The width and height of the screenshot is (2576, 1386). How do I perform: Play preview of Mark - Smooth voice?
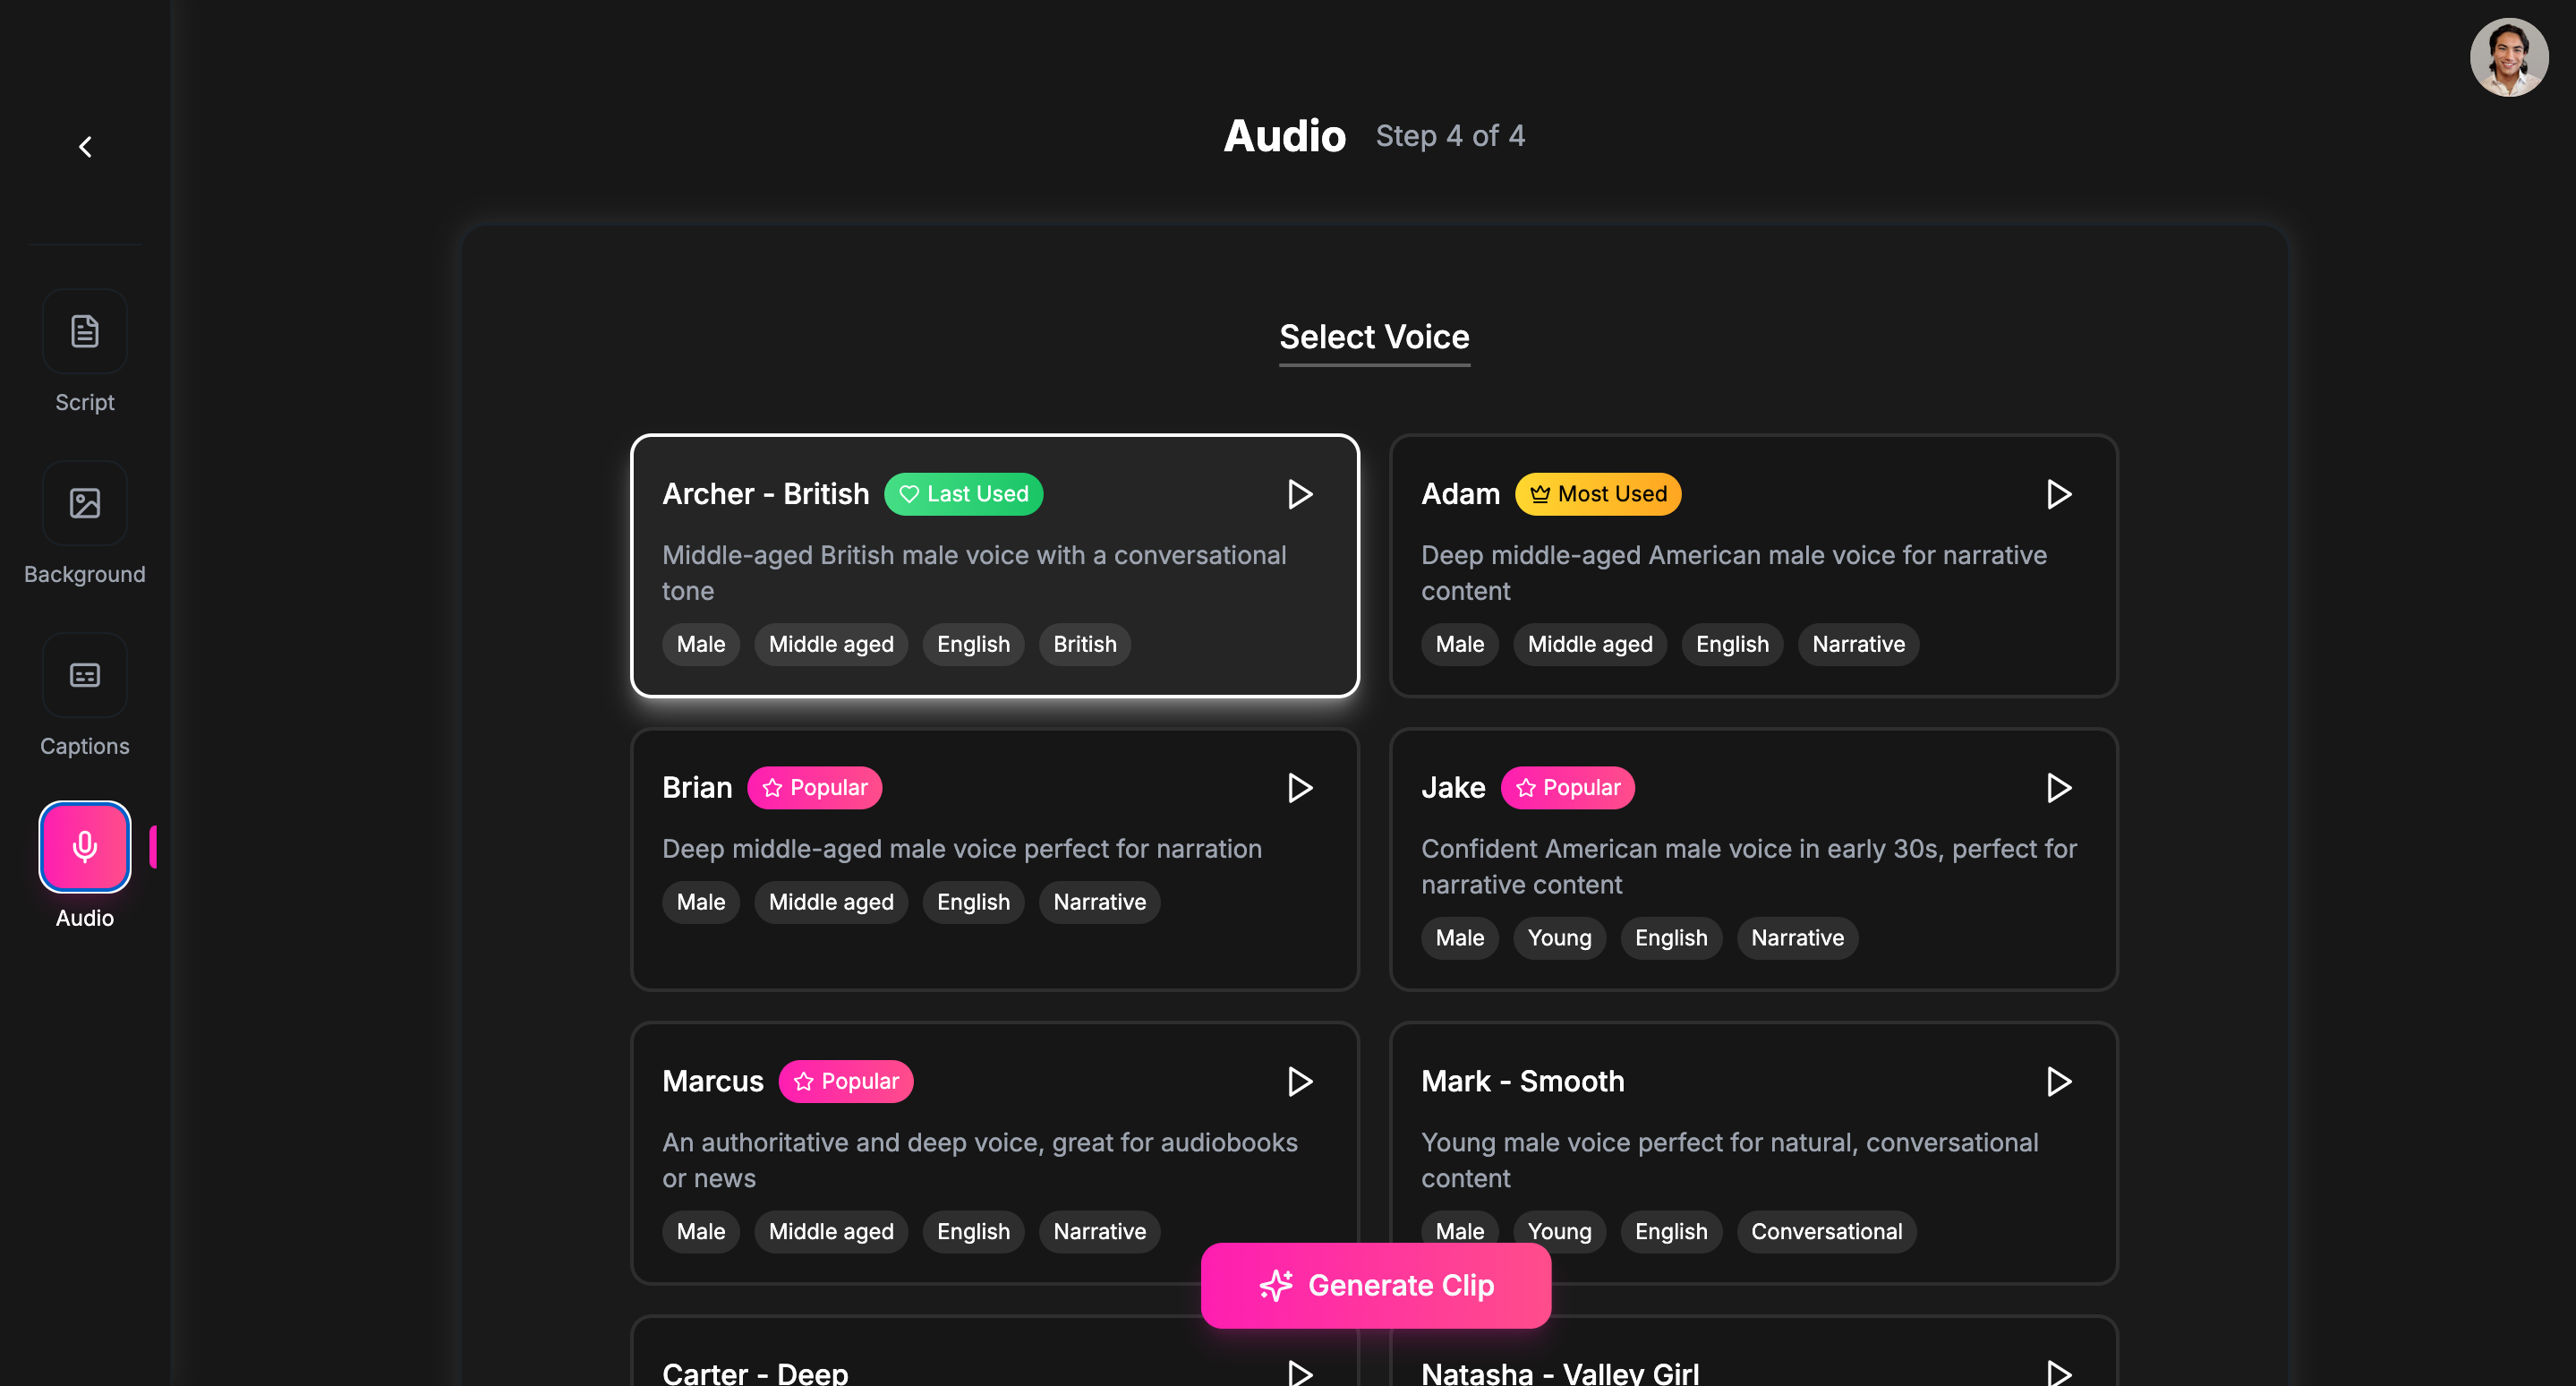2058,1081
